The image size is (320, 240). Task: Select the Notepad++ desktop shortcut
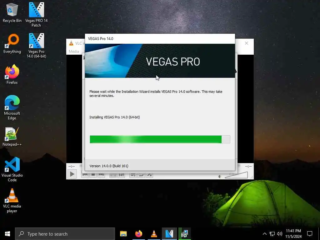[x=12, y=137]
